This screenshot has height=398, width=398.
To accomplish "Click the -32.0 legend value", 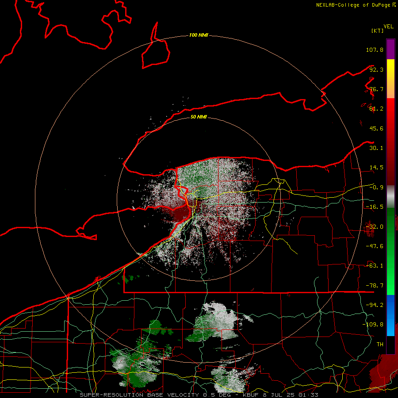I will (x=375, y=227).
